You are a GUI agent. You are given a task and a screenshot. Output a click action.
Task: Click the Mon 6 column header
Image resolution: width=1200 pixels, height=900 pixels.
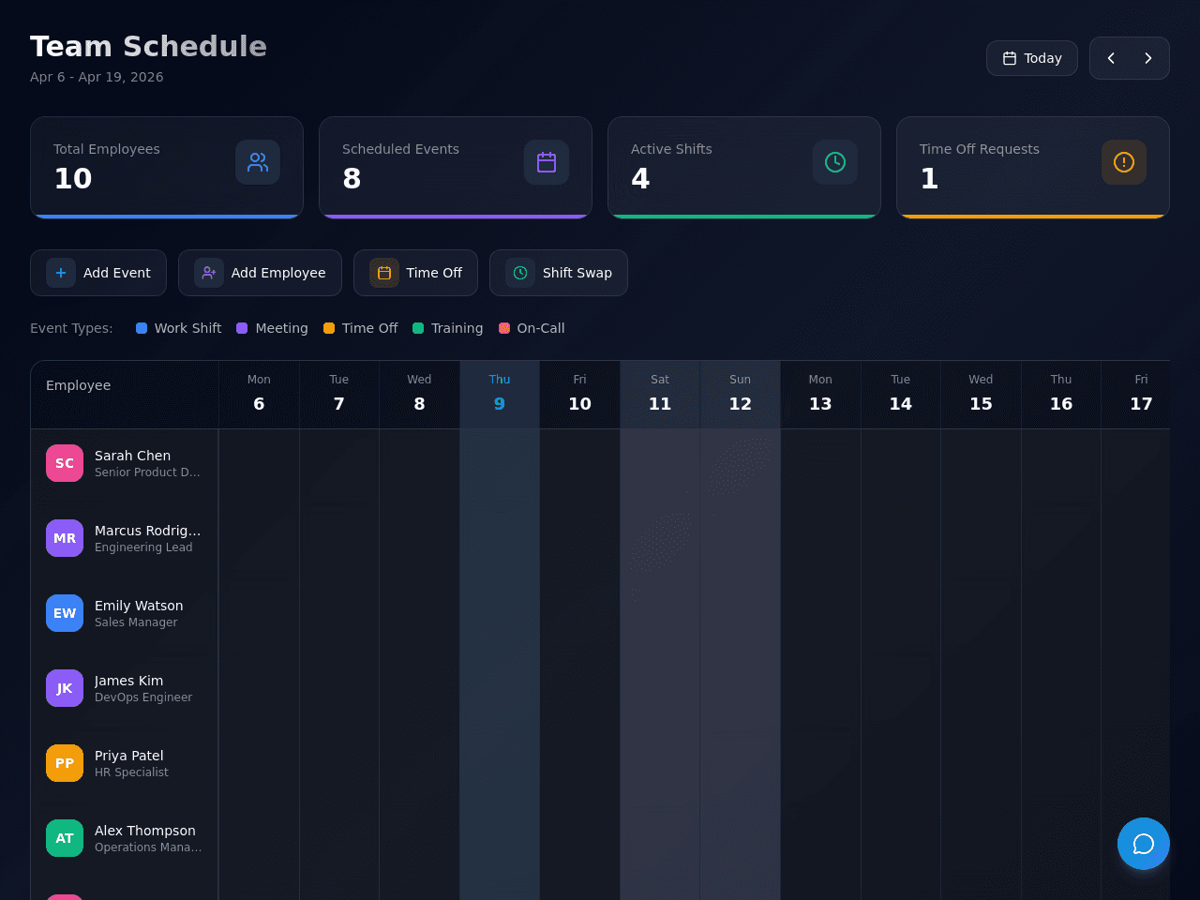(x=259, y=395)
